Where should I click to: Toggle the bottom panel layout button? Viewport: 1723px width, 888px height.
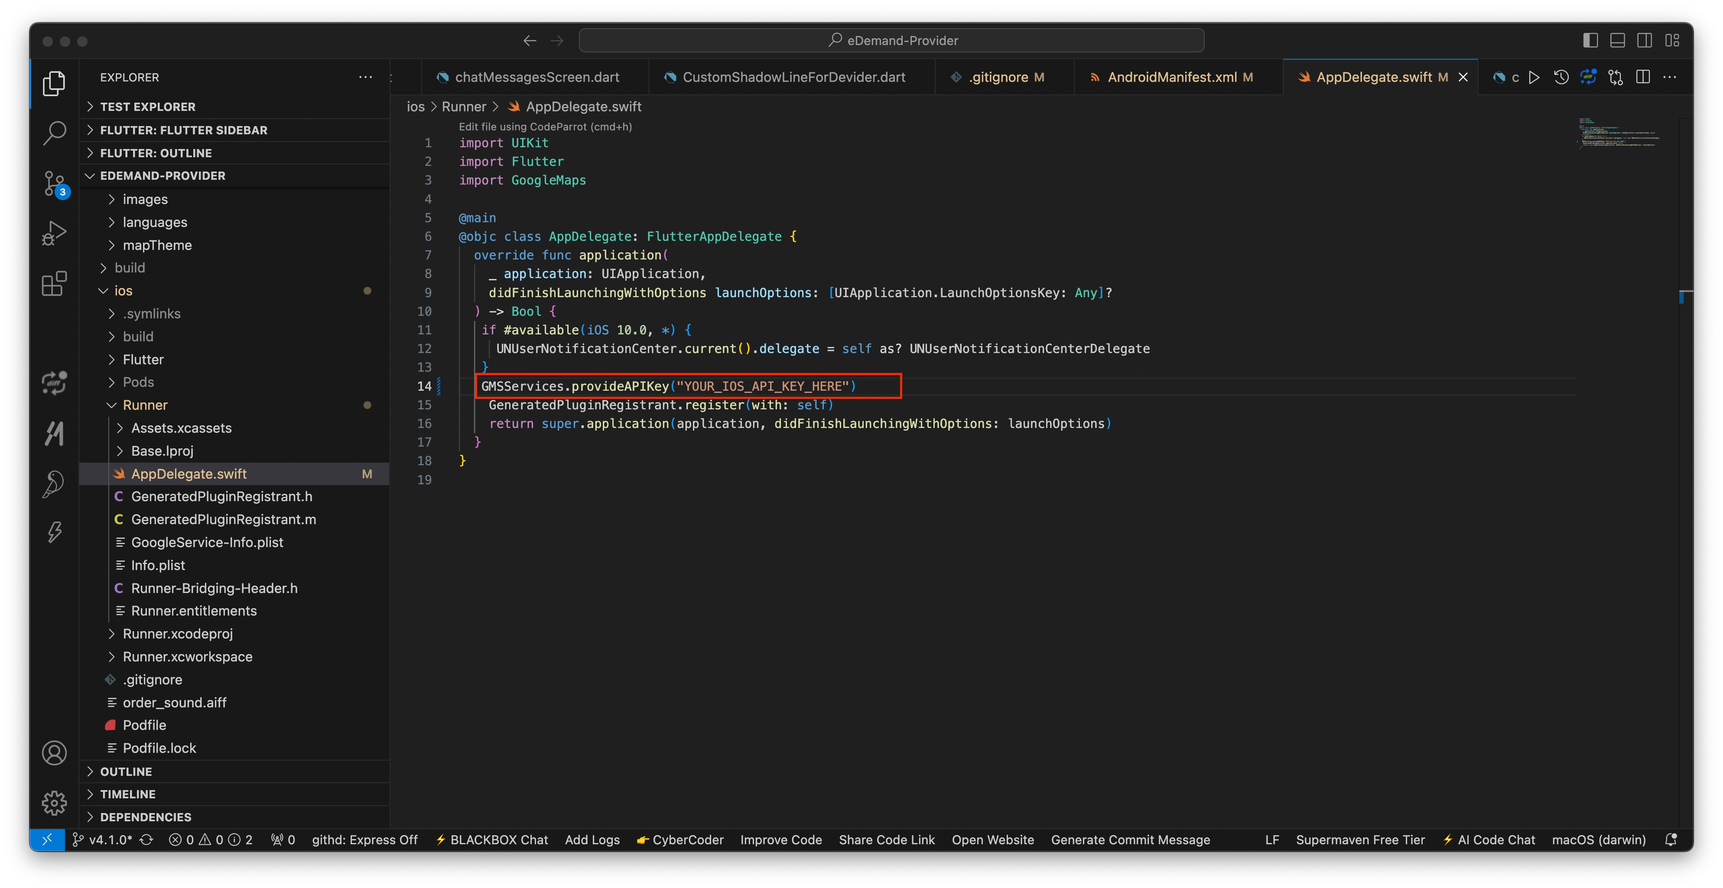[x=1617, y=41]
